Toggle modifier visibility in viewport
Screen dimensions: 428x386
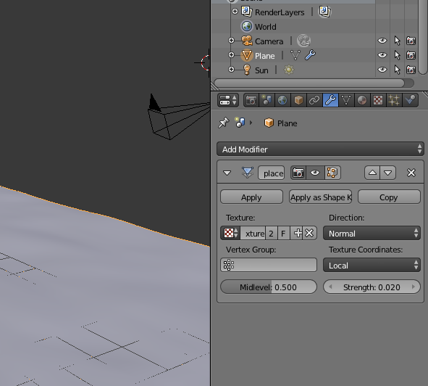pyautogui.click(x=315, y=173)
